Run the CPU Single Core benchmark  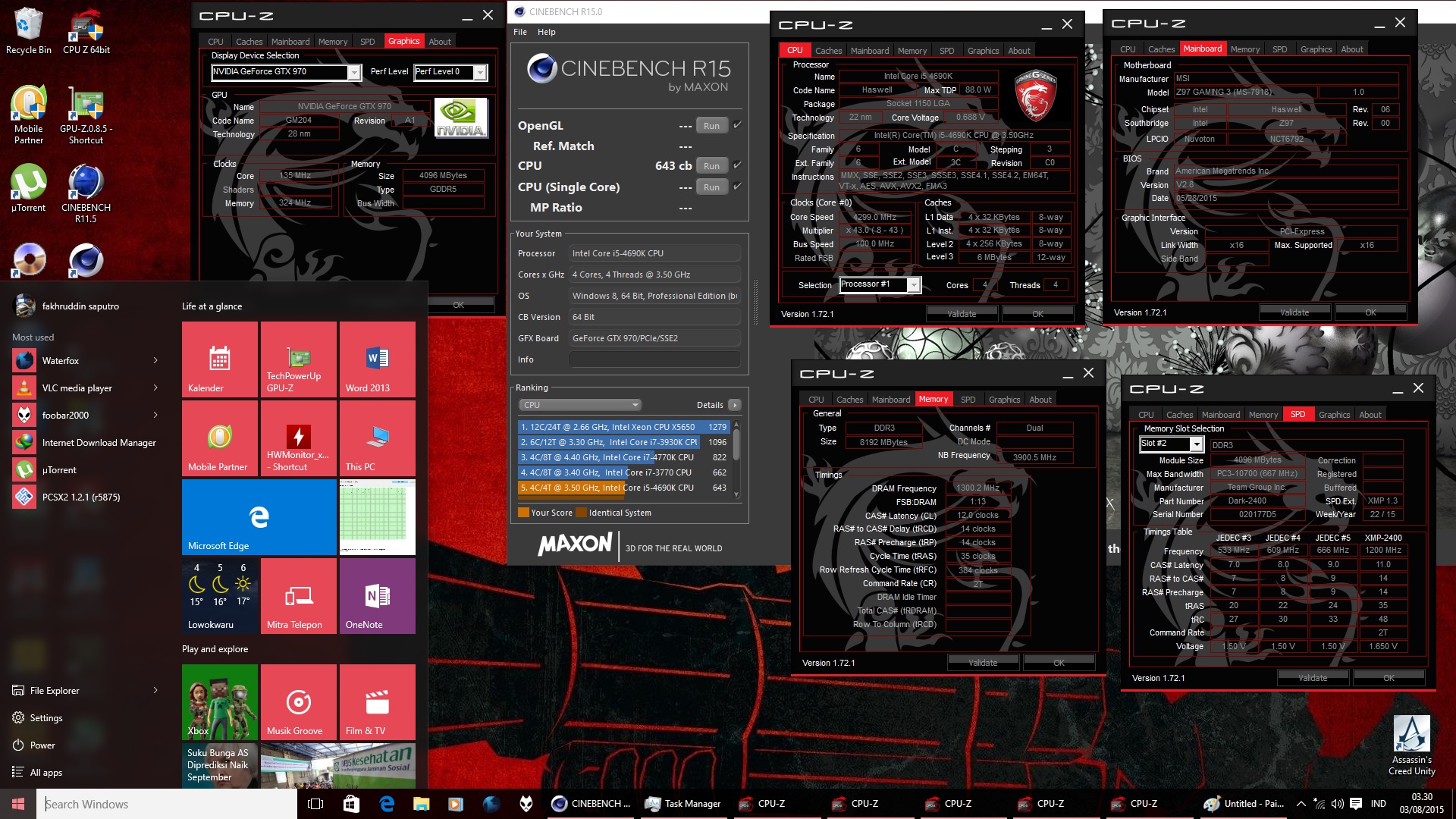pyautogui.click(x=711, y=187)
